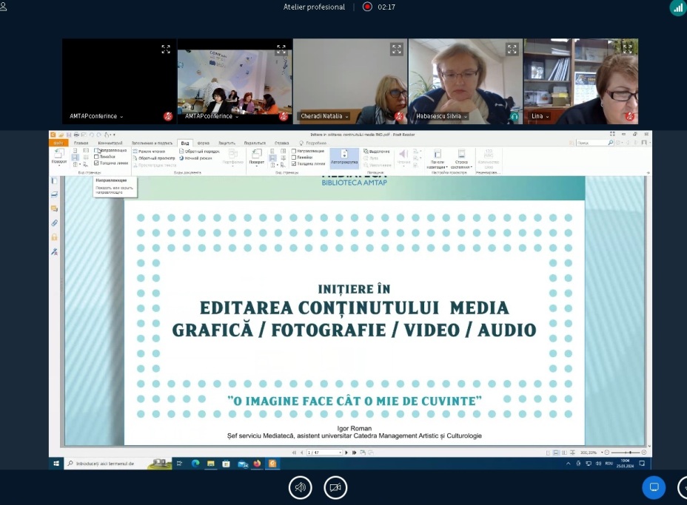Click the Open folder icon in quick access
The width and height of the screenshot is (687, 505).
tap(61, 135)
